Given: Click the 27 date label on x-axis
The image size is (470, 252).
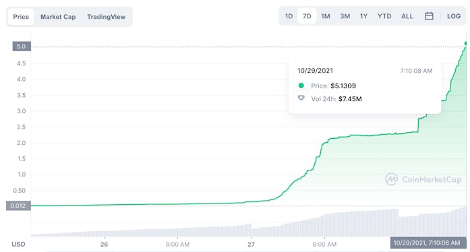Looking at the screenshot, I should pyautogui.click(x=251, y=244).
